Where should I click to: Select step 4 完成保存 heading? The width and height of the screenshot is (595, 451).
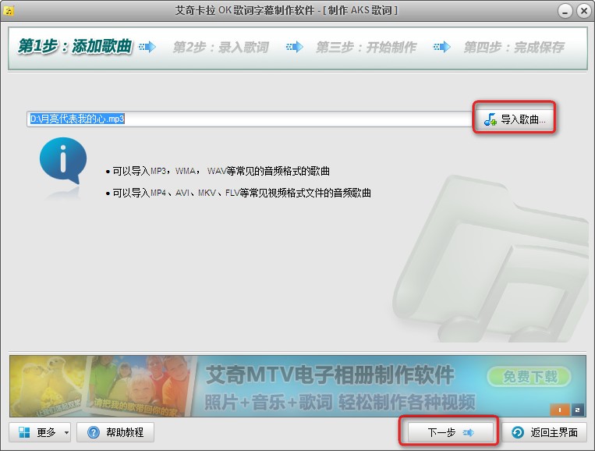tap(514, 48)
